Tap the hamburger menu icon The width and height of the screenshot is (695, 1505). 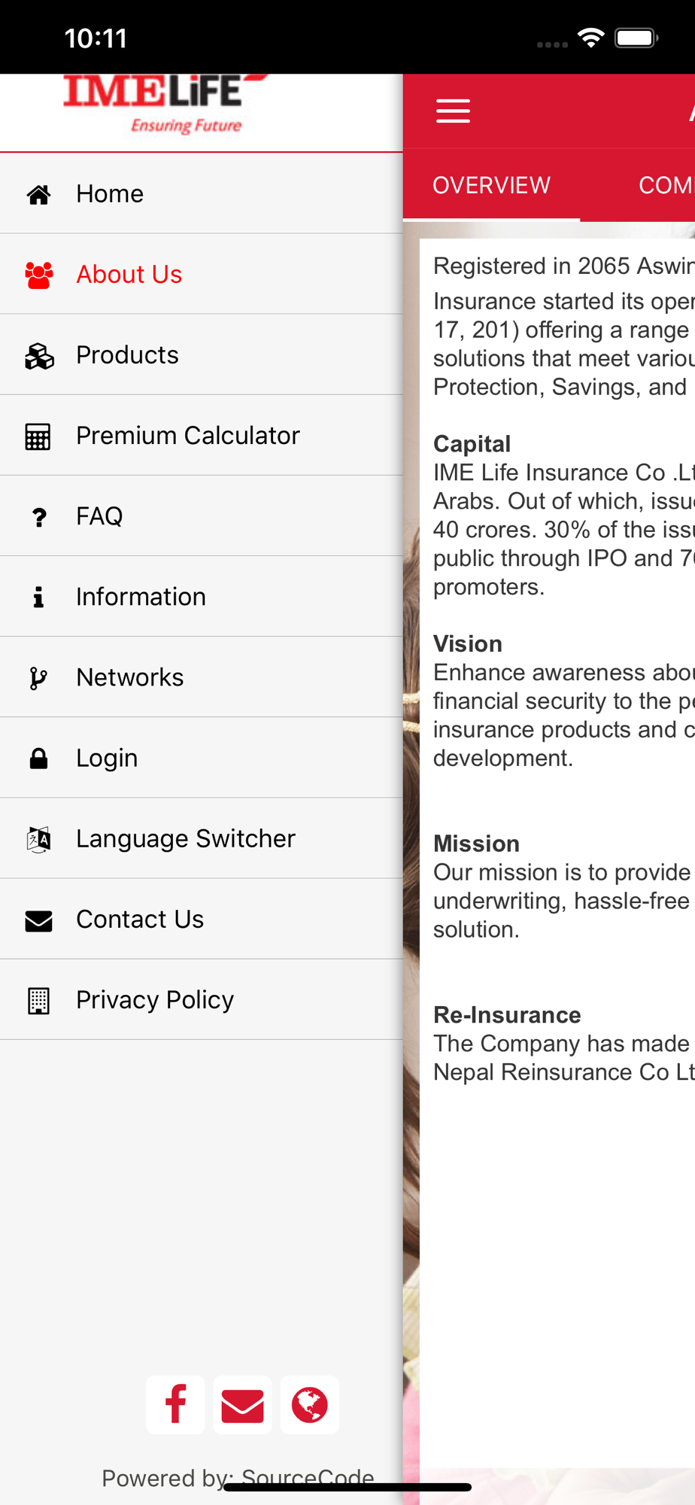tap(453, 111)
